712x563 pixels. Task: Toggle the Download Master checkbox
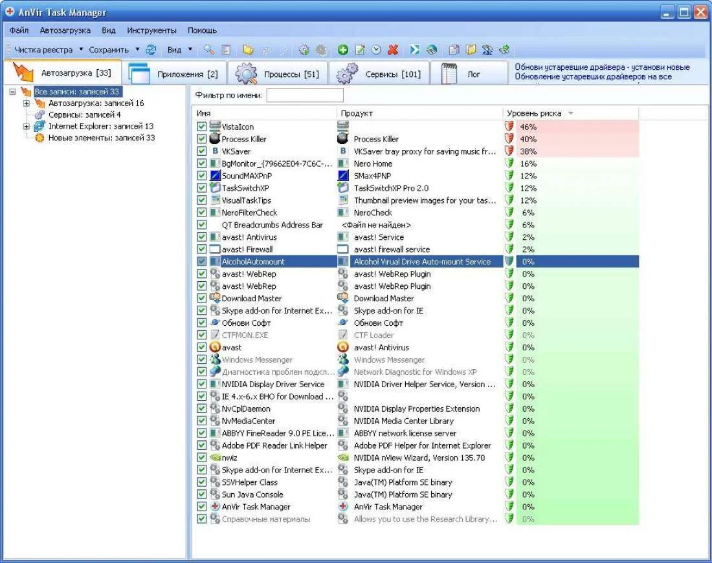[x=202, y=299]
